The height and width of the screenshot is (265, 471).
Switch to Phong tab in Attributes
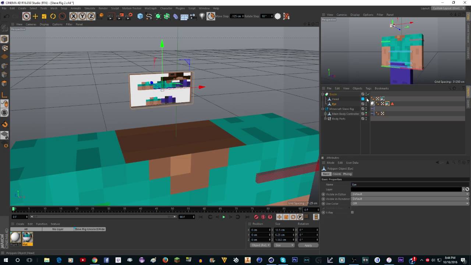click(x=347, y=174)
